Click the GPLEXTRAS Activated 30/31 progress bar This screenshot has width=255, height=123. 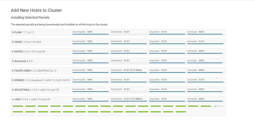point(205,92)
